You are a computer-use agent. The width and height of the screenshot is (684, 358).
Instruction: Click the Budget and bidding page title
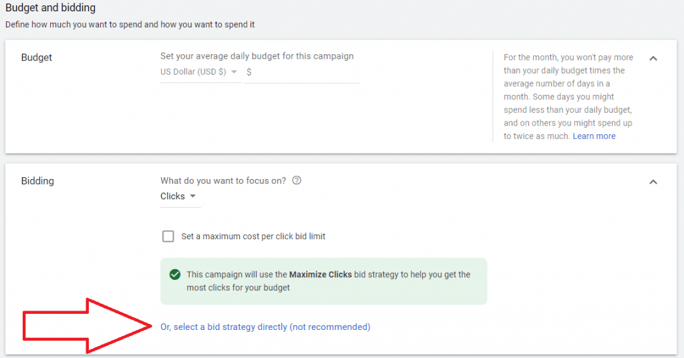pos(50,8)
